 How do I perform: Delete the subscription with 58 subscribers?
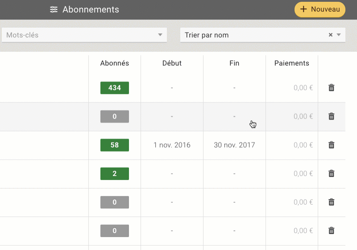point(331,145)
